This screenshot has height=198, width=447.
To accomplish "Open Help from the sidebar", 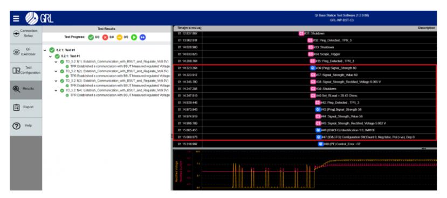I will tap(26, 126).
